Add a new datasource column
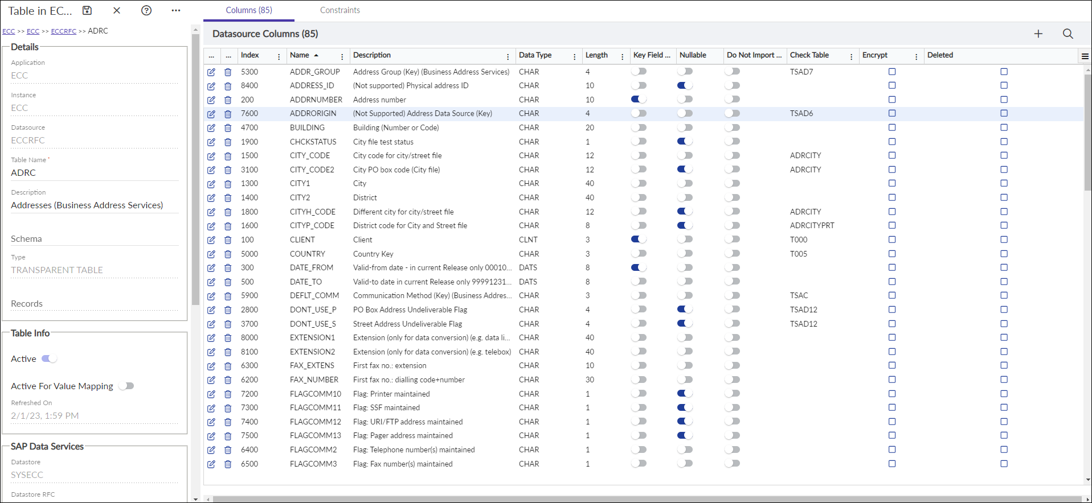The height and width of the screenshot is (503, 1092). (1038, 34)
